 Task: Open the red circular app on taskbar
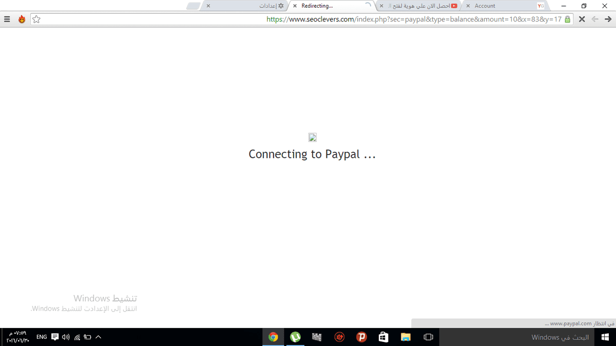pyautogui.click(x=339, y=337)
